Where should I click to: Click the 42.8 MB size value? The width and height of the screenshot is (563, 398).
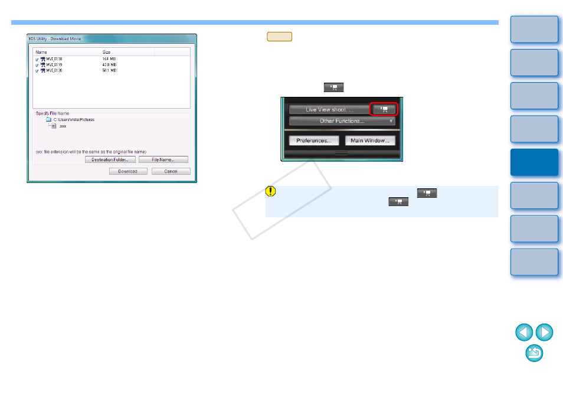[109, 64]
